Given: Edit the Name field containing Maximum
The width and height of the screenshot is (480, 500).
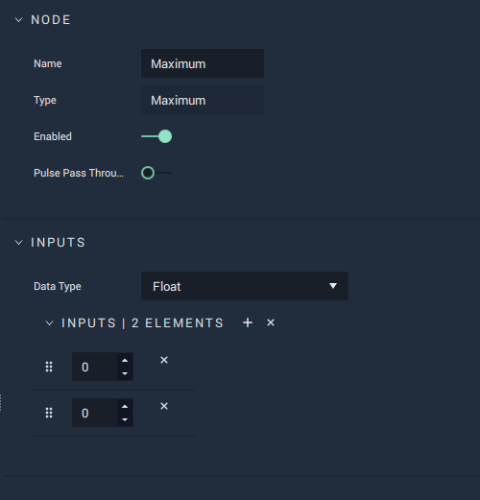Looking at the screenshot, I should pyautogui.click(x=203, y=63).
